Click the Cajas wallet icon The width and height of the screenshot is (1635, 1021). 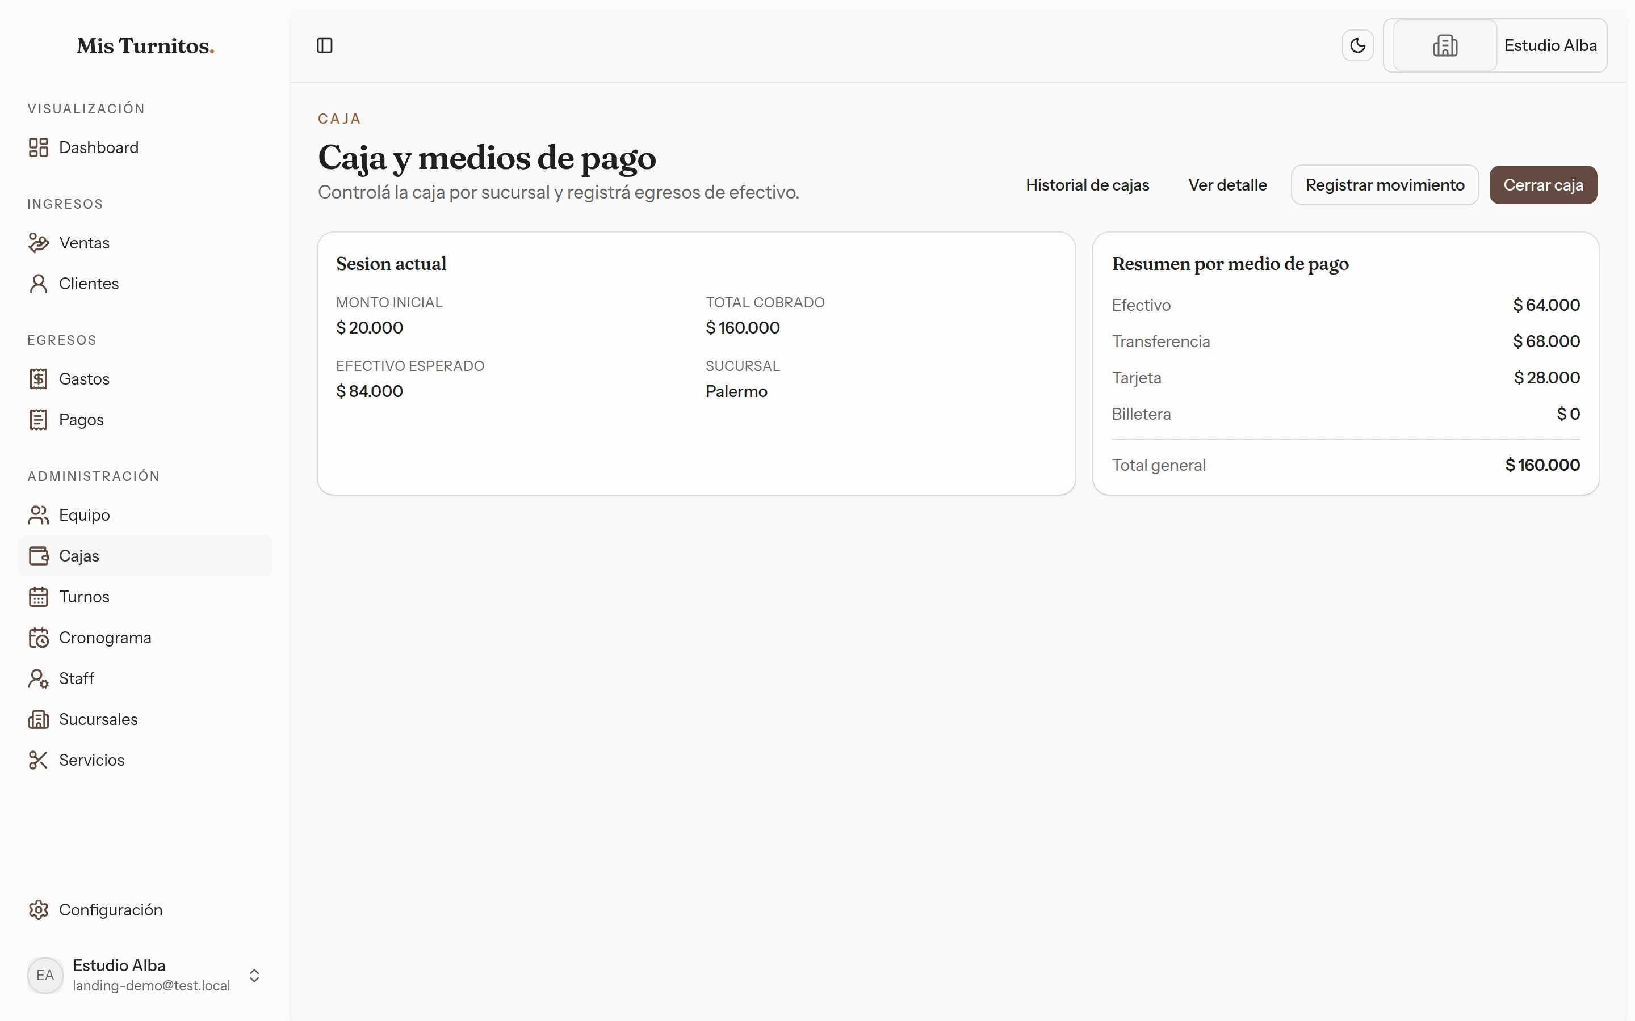[x=39, y=556]
